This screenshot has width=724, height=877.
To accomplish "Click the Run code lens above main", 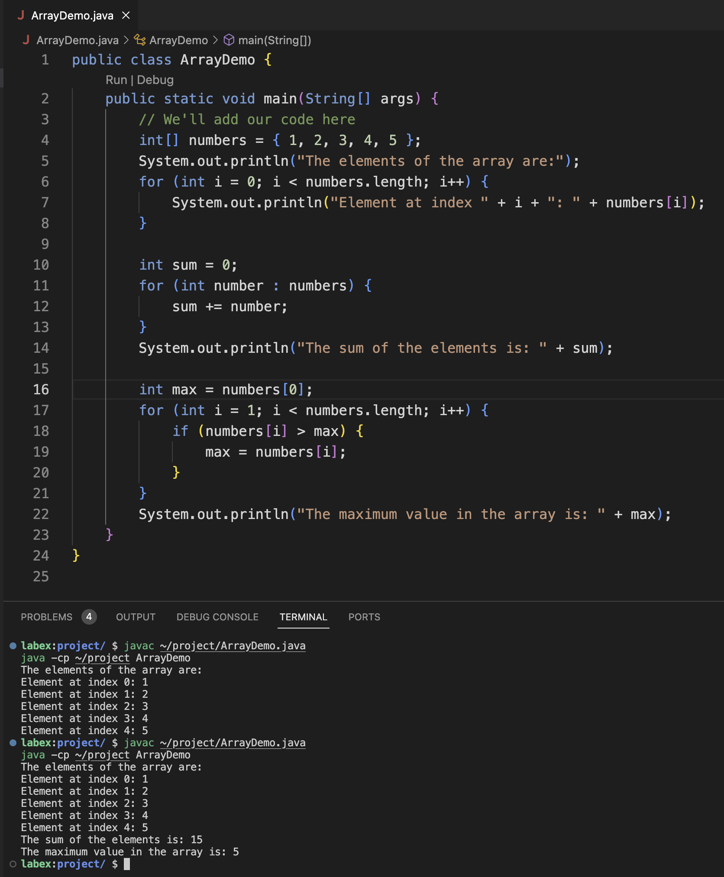I will pyautogui.click(x=116, y=80).
